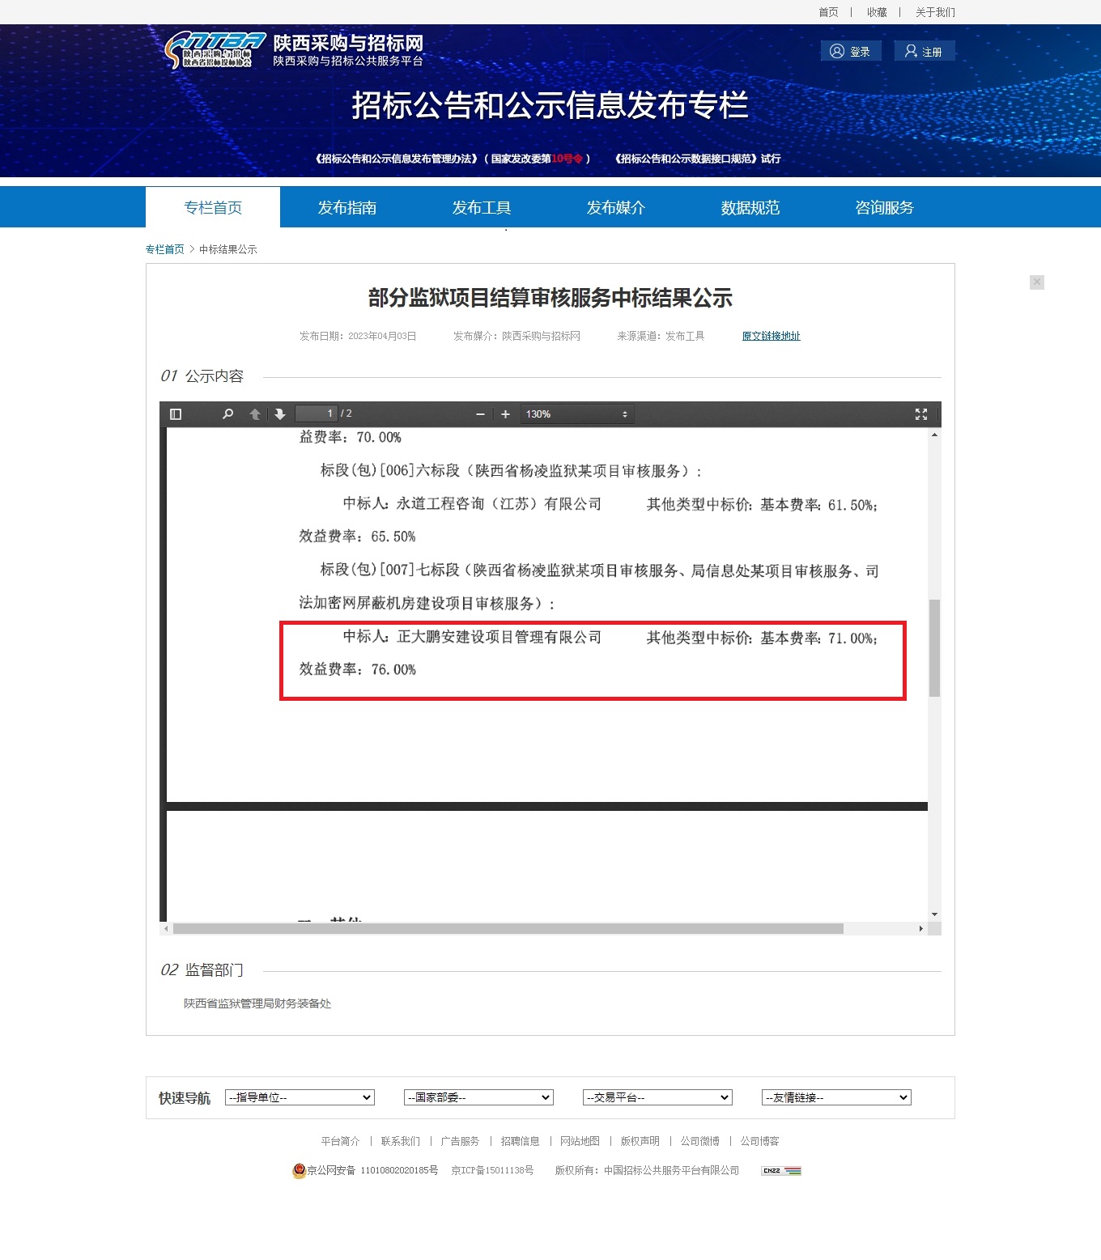Click the 登录 login button
The width and height of the screenshot is (1101, 1260).
click(x=851, y=51)
